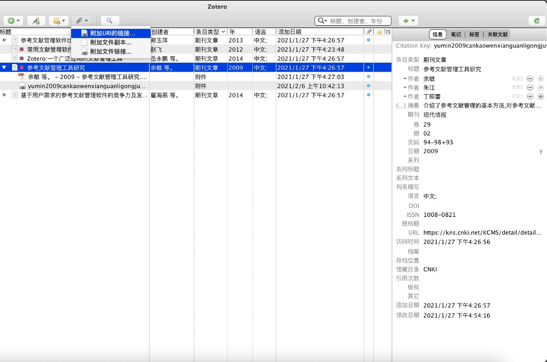This screenshot has height=362, width=547.
Task: Choose 附加URI的链接 menu item
Action: click(111, 33)
